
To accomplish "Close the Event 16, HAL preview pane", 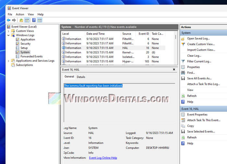I will (x=174, y=69).
